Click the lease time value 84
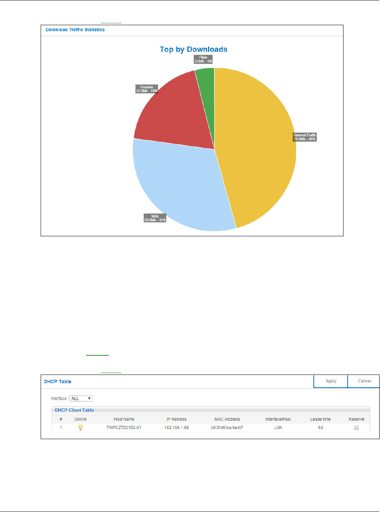Image resolution: width=380 pixels, height=512 pixels. click(x=321, y=427)
